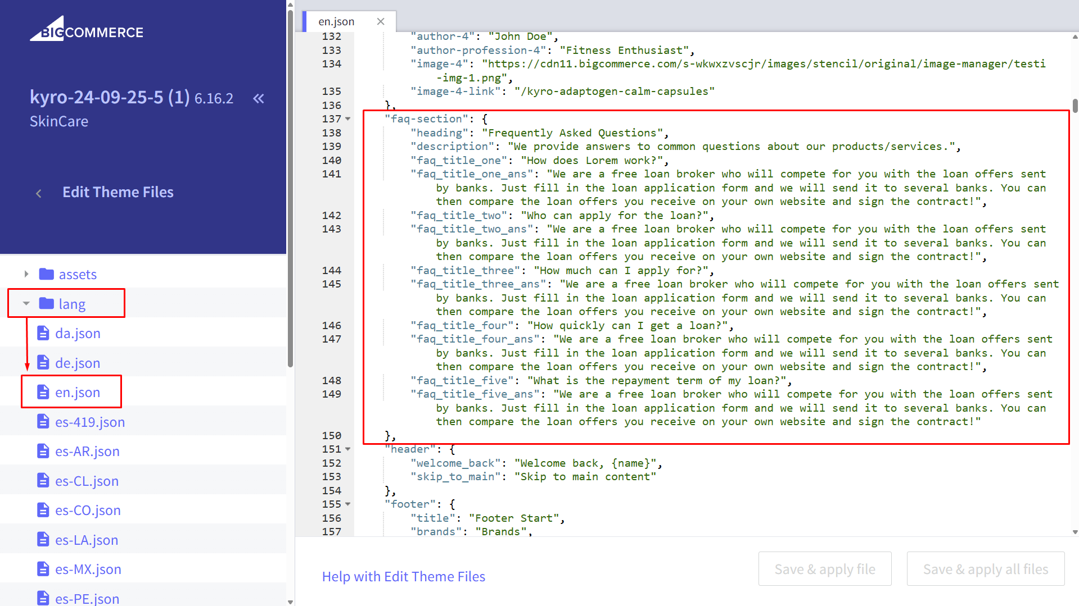Go back using Edit Theme Files arrow
This screenshot has width=1079, height=606.
(x=39, y=193)
